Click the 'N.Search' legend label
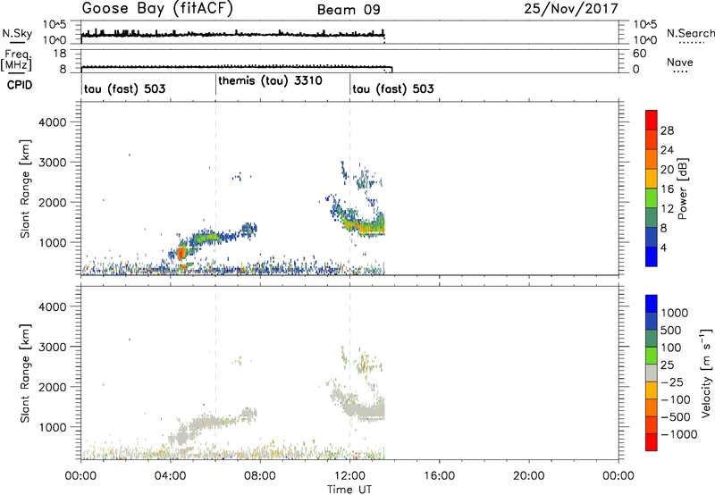 tap(690, 33)
